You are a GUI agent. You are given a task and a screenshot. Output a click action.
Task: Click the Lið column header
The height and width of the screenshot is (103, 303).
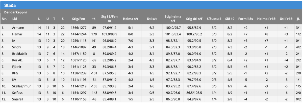pos(15,19)
